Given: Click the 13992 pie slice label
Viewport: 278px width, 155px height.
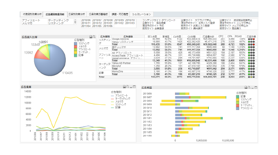Looking at the screenshot, I should 29,53.
